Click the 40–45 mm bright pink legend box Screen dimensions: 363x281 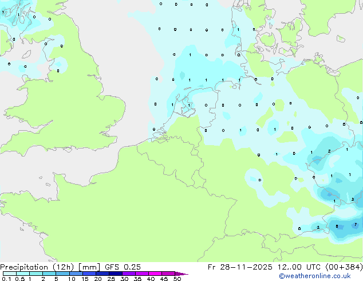pos(155,274)
